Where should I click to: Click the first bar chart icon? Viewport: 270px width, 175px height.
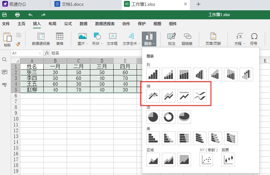tap(153, 138)
